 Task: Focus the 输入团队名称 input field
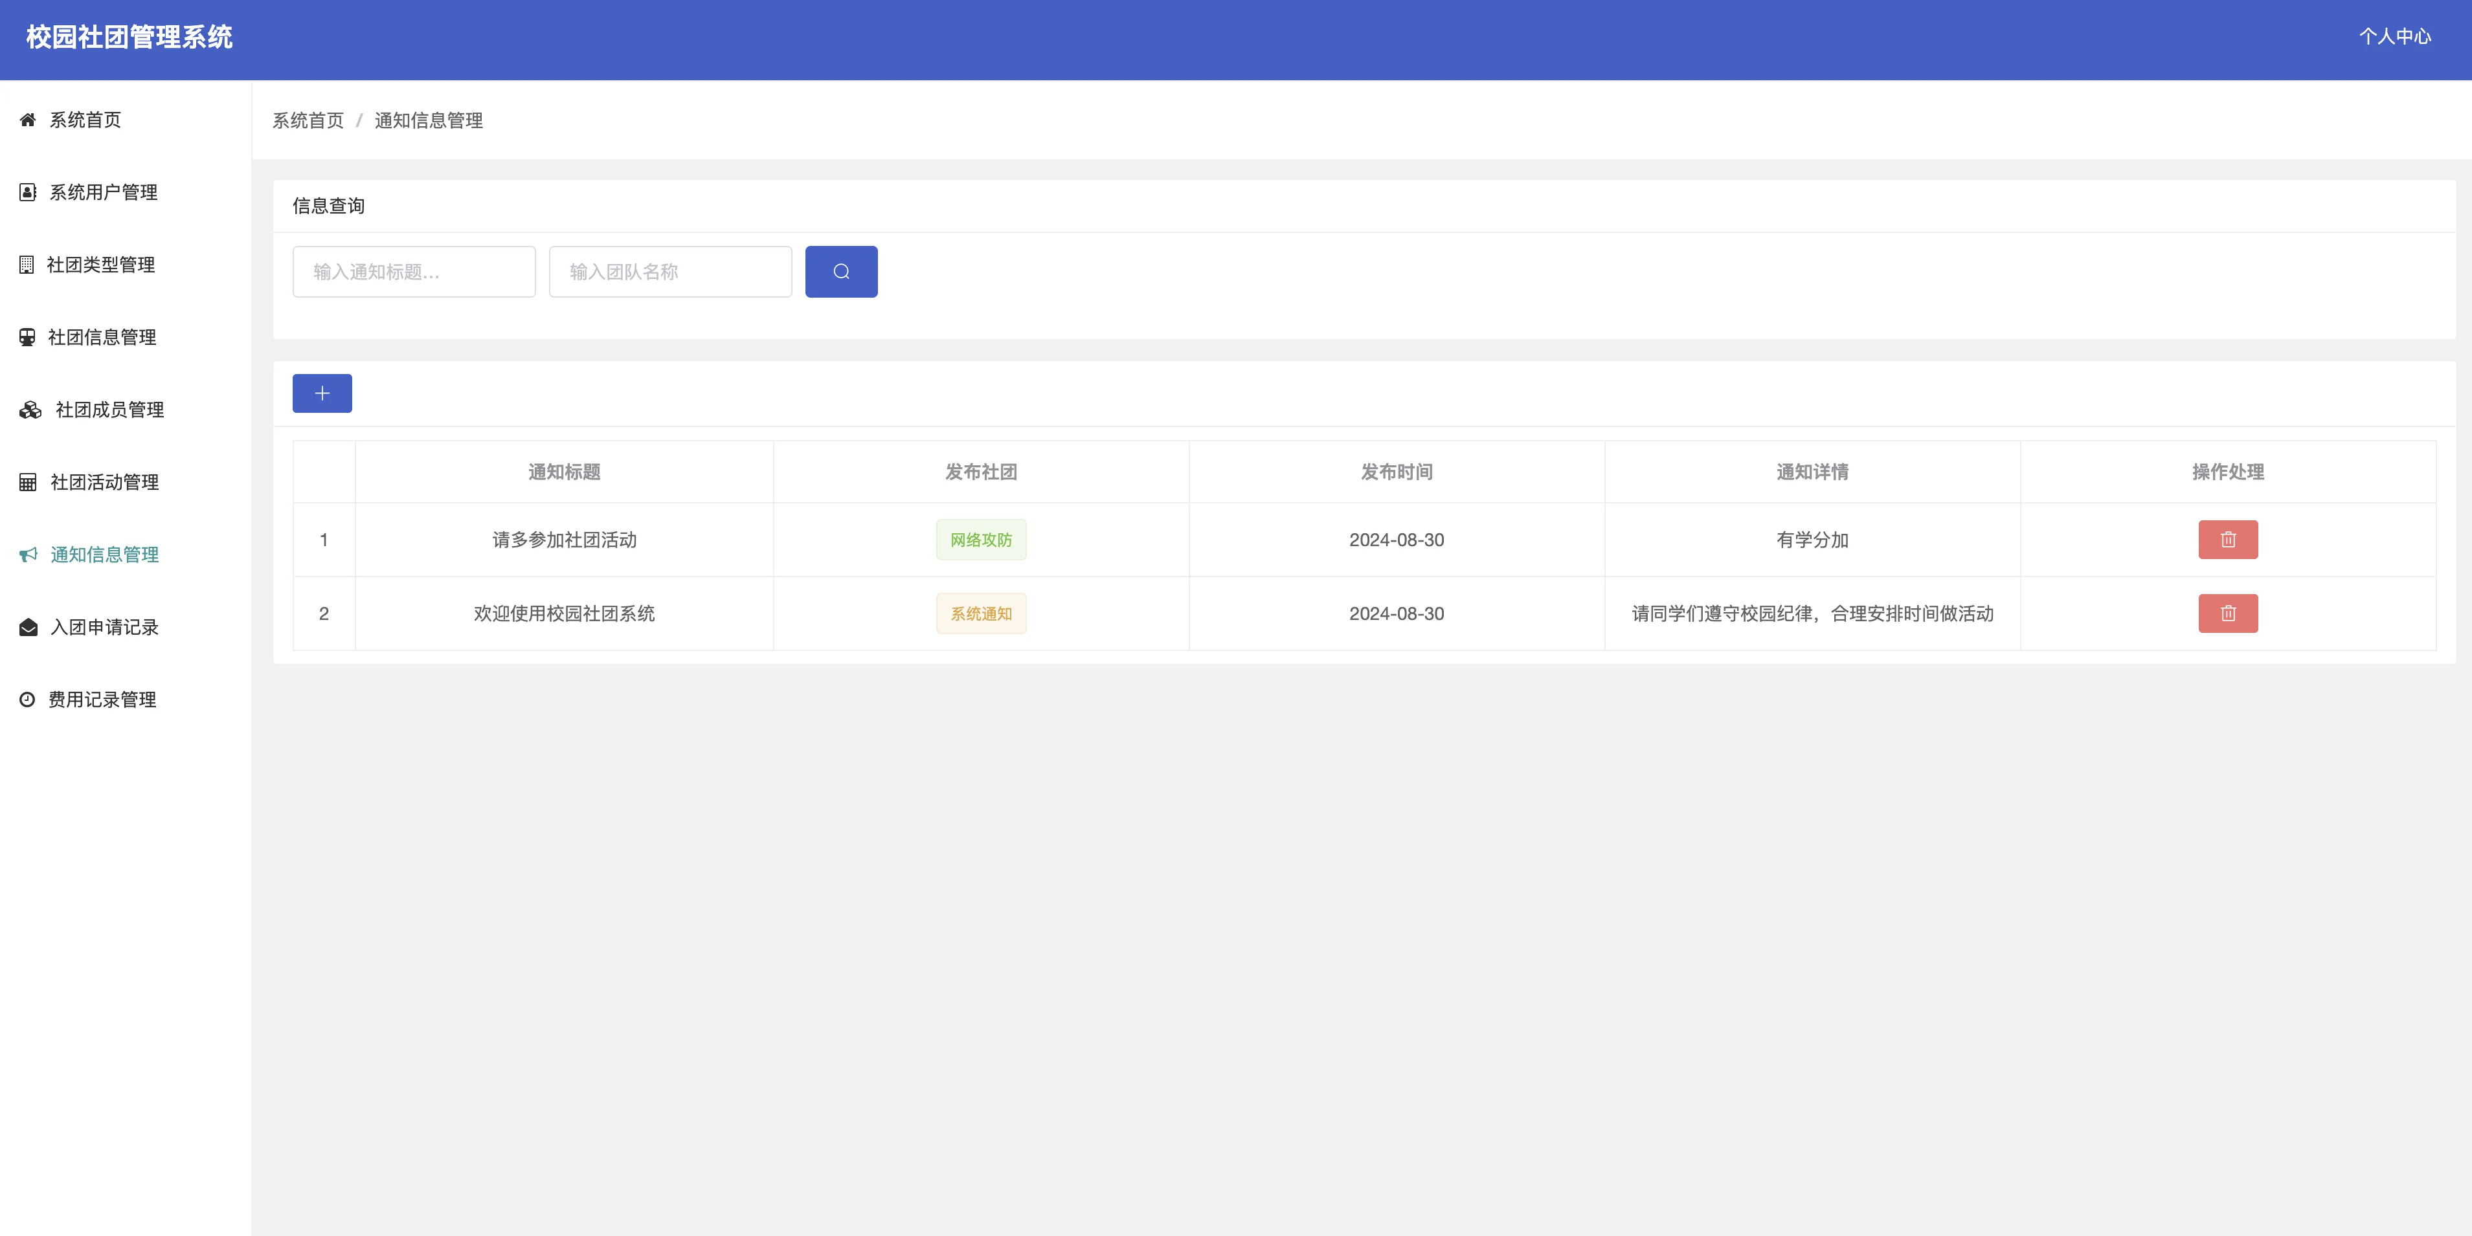670,271
